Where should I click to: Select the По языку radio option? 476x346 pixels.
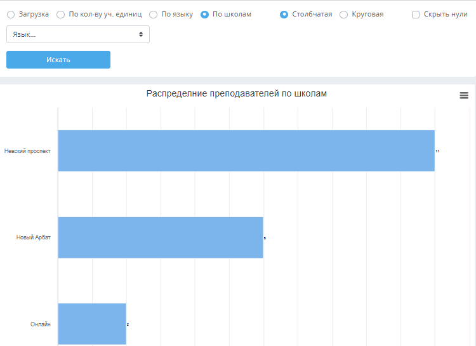click(154, 15)
